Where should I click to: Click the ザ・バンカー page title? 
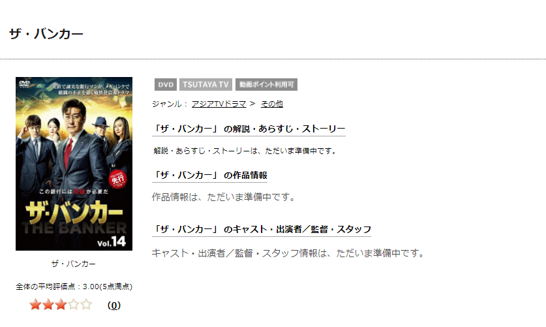tap(46, 34)
